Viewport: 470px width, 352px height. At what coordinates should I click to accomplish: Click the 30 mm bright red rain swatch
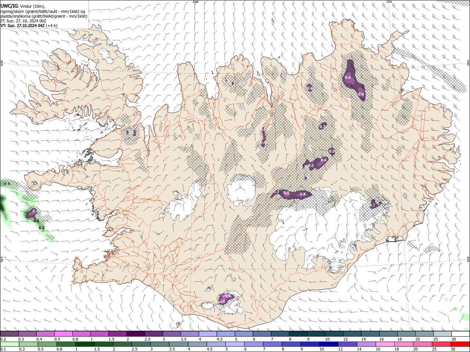tap(461, 344)
